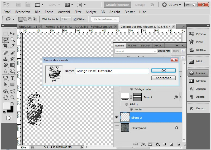Select the Gradient tool

tap(12, 65)
